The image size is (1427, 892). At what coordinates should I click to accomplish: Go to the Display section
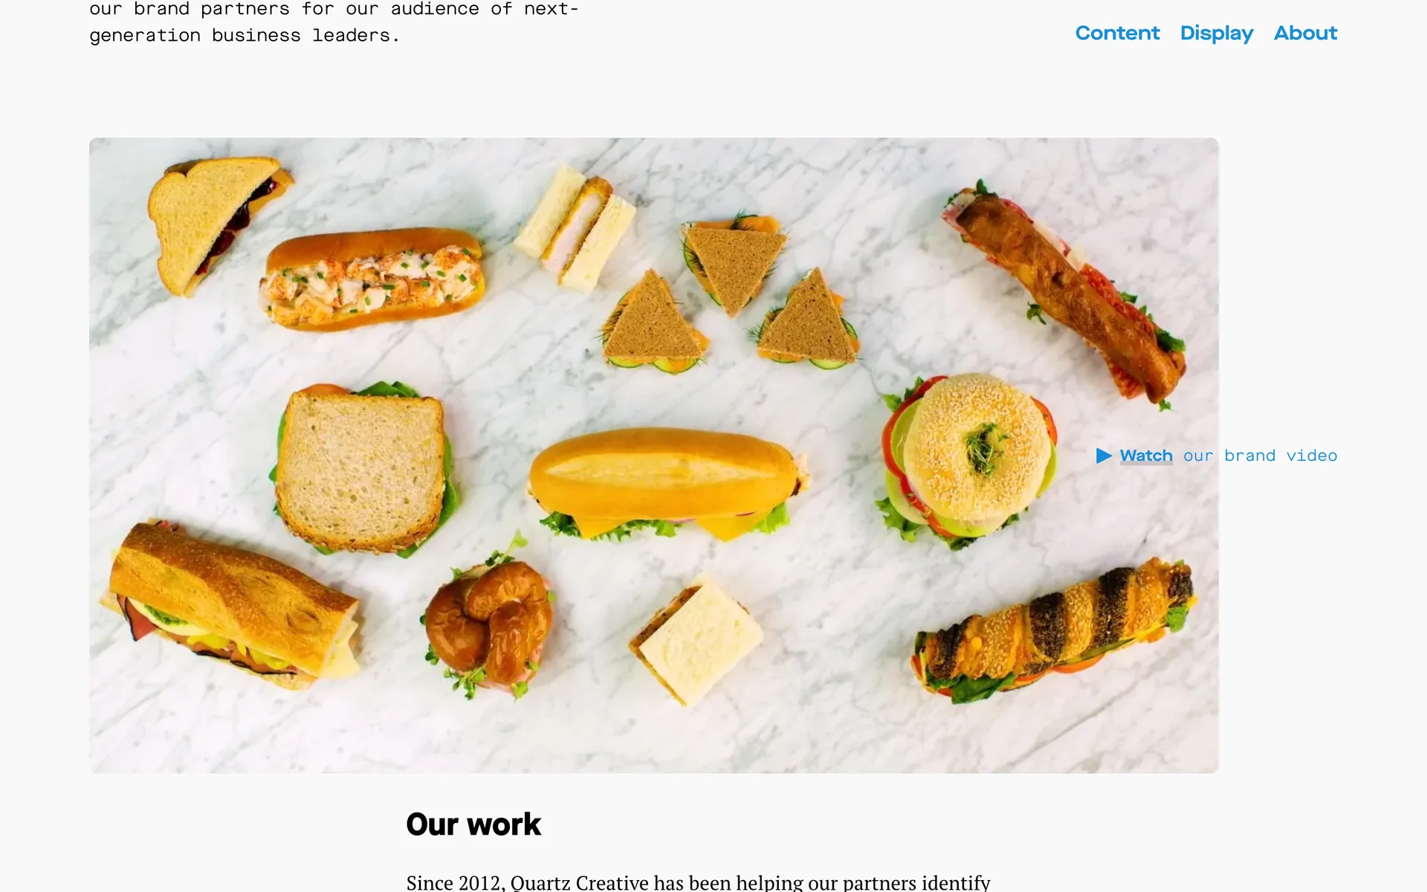[x=1217, y=33]
